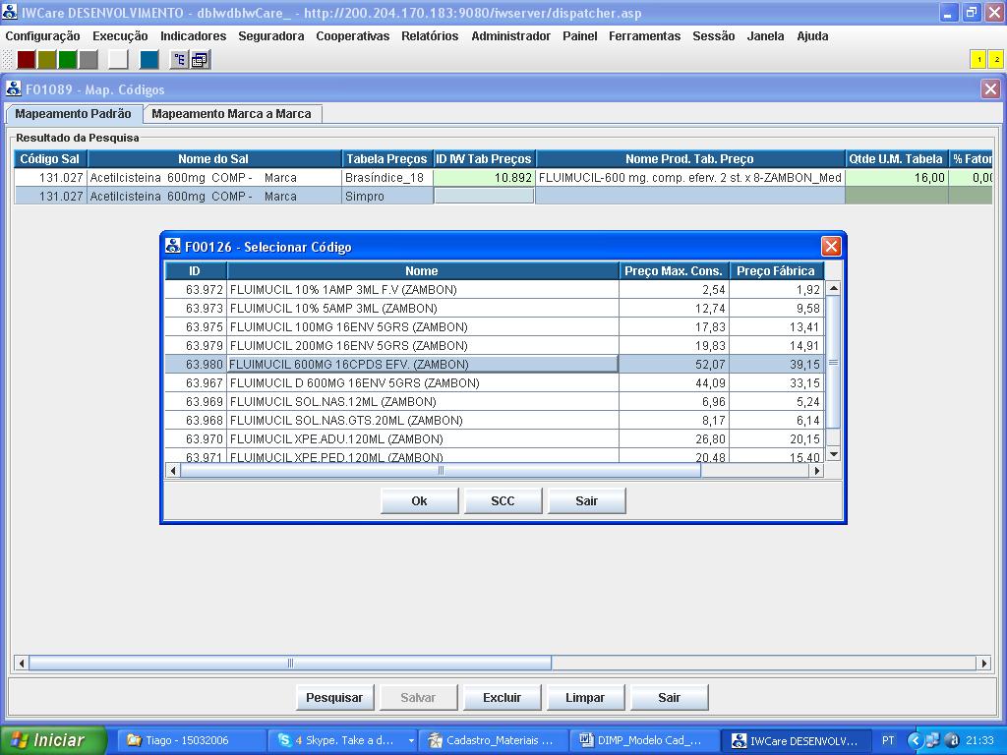
Task: Select row FLUIMUCIL 10% 1AMP 3ML F.V (ZAMBON)
Action: (495, 290)
